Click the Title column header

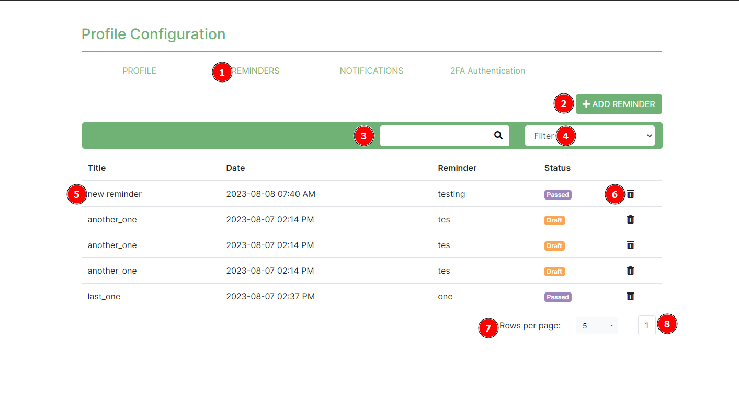(97, 168)
